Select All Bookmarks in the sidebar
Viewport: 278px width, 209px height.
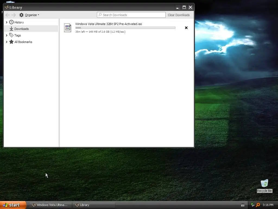23,42
